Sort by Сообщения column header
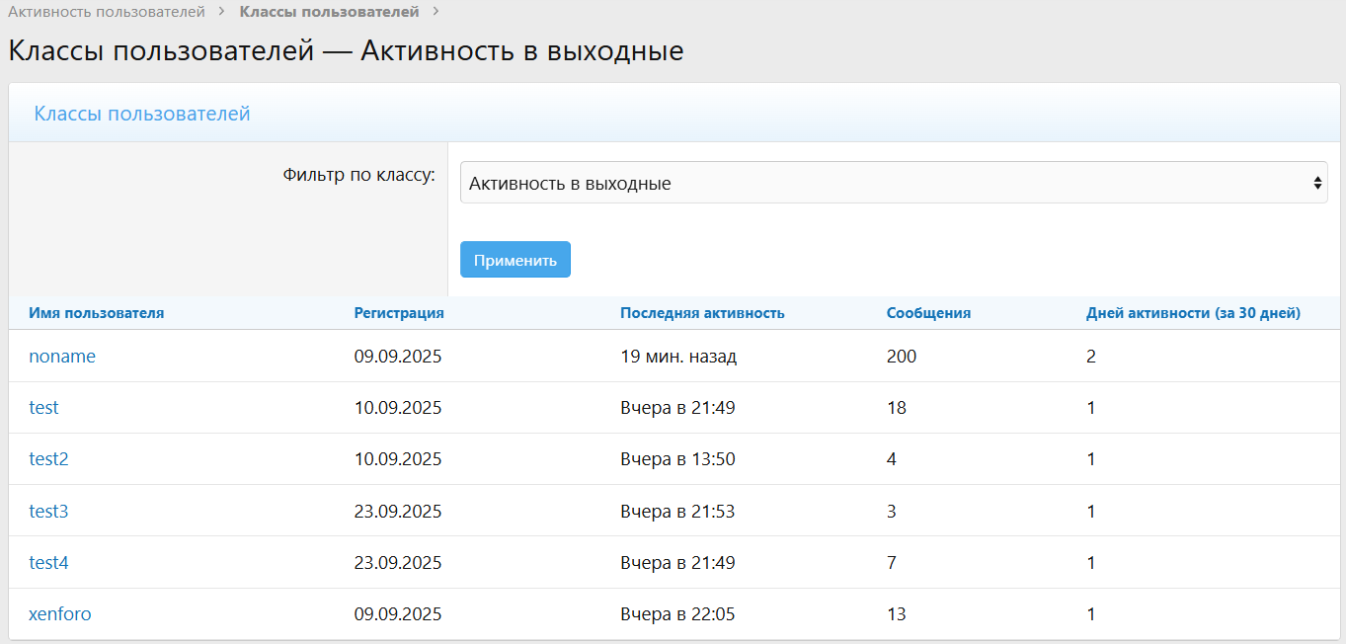The image size is (1346, 644). [928, 313]
